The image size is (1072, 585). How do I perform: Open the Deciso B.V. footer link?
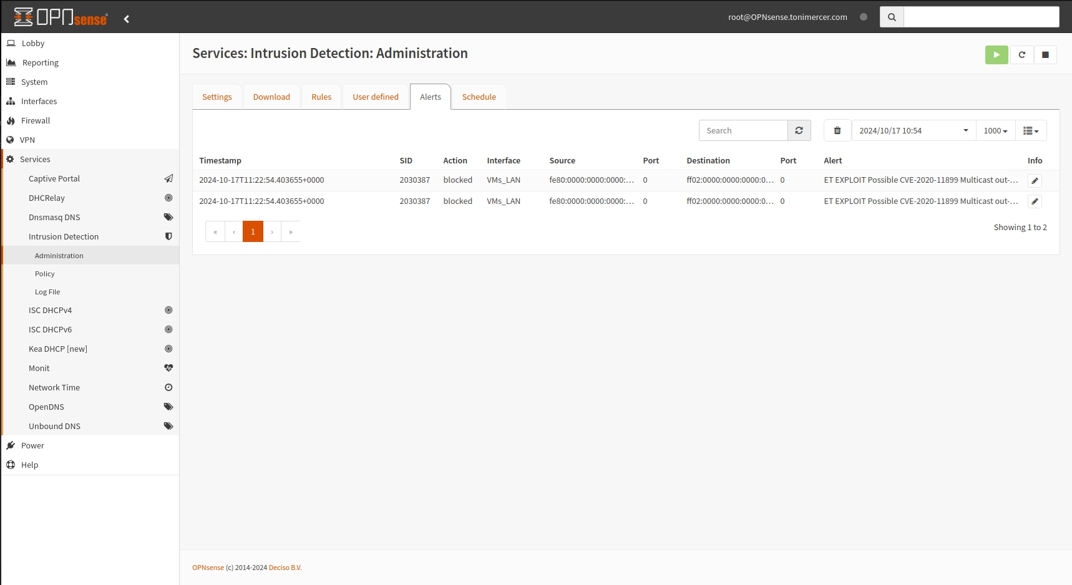(285, 568)
